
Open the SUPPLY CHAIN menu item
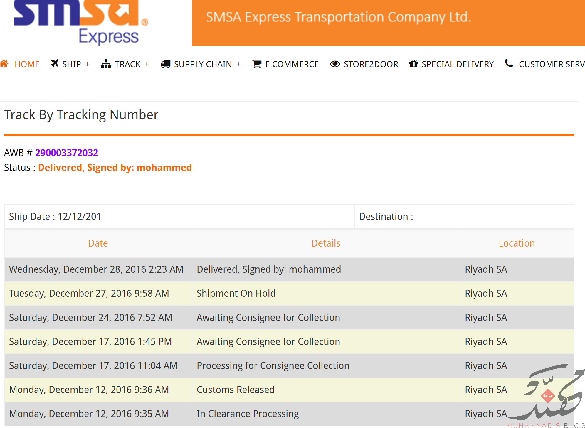[x=203, y=64]
